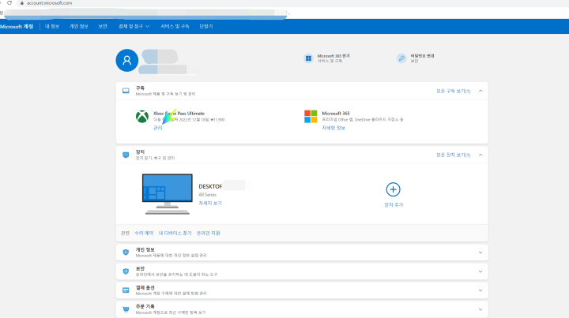569x318 pixels.
Task: Click the 주문 기록 card heading text
Action: click(145, 306)
